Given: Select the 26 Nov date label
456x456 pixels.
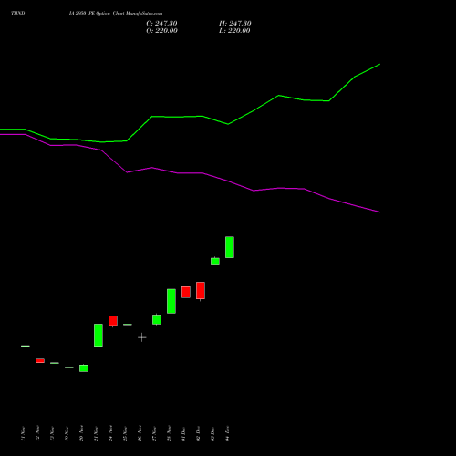Looking at the screenshot, I should pos(140,433).
